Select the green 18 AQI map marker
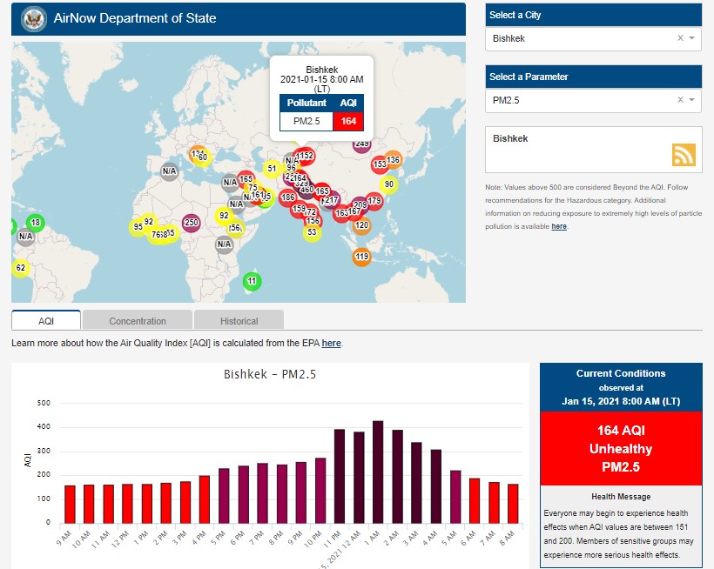 [x=36, y=223]
